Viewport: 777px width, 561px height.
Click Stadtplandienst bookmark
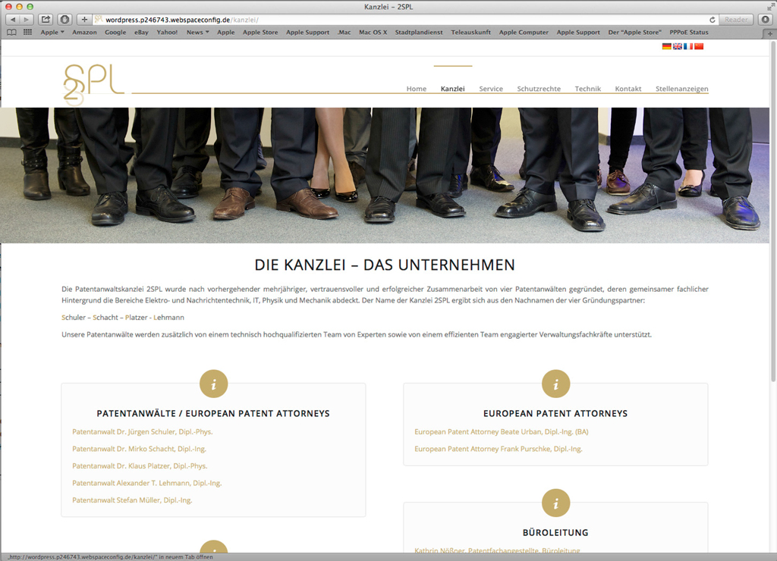pos(419,32)
